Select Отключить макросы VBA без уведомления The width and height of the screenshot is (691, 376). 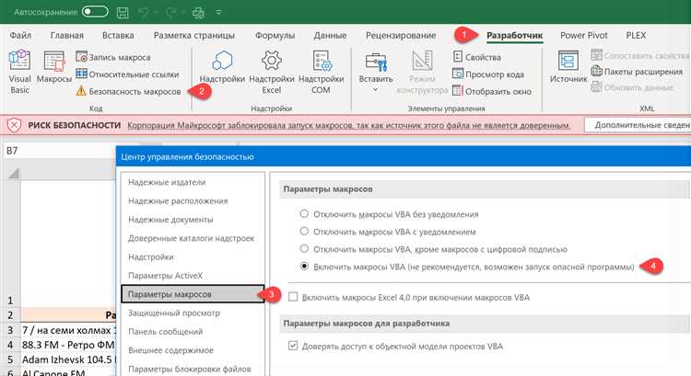click(x=304, y=214)
